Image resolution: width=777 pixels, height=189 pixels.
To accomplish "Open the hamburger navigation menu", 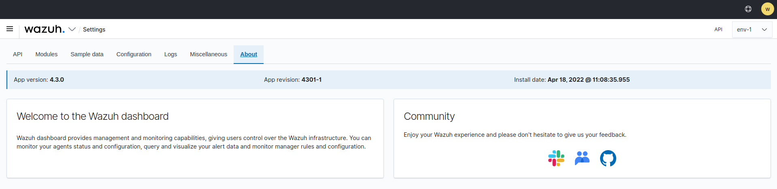I will coord(10,29).
